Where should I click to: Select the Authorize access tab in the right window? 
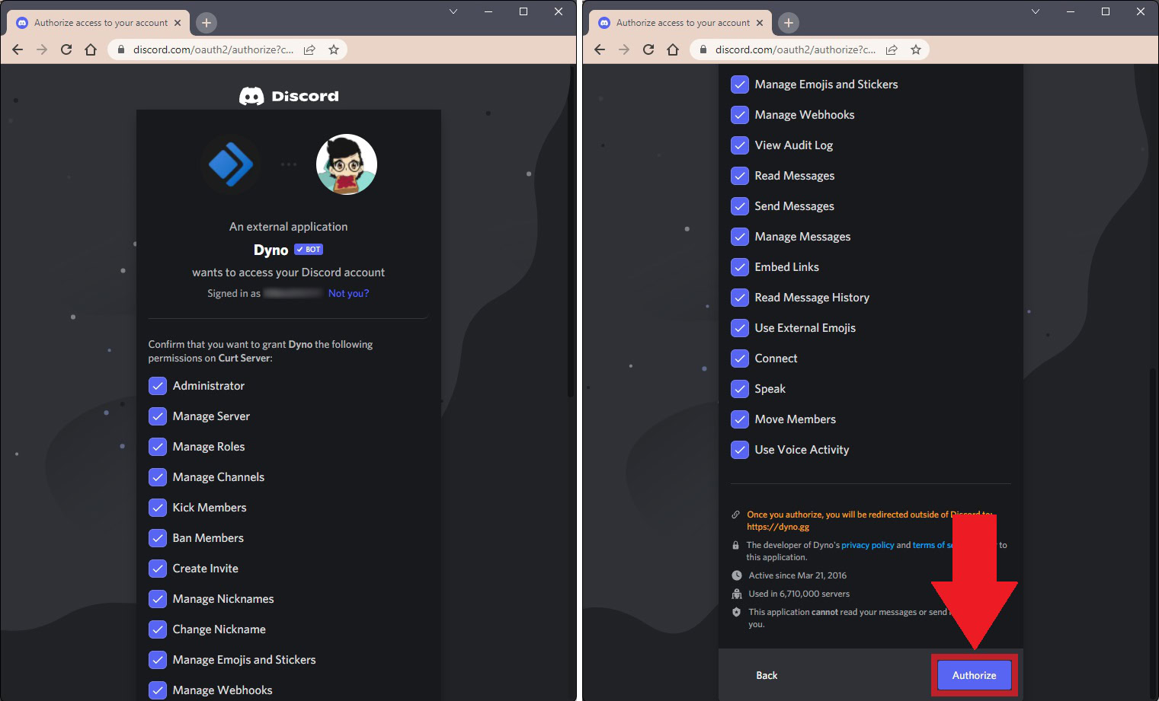pyautogui.click(x=681, y=23)
